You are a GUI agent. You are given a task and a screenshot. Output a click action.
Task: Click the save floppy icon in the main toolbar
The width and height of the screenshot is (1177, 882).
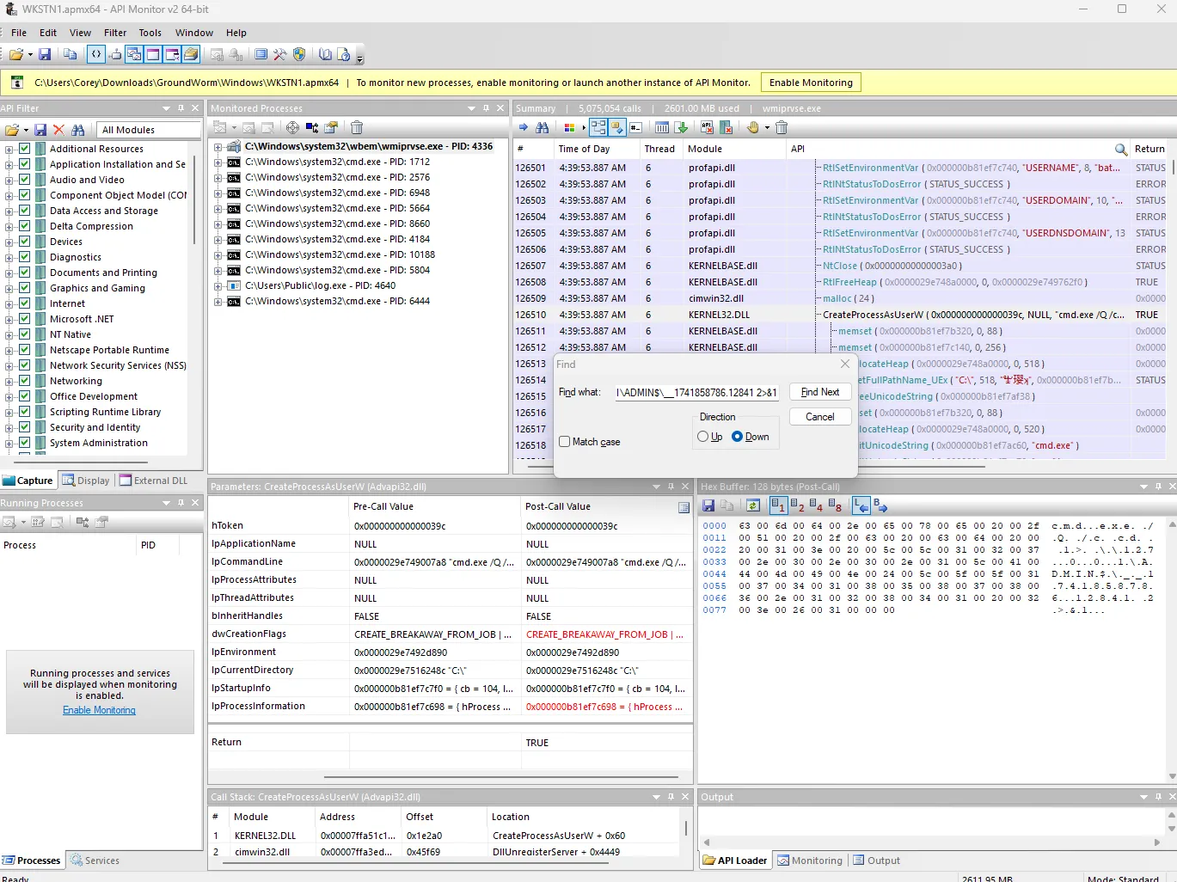pyautogui.click(x=45, y=54)
